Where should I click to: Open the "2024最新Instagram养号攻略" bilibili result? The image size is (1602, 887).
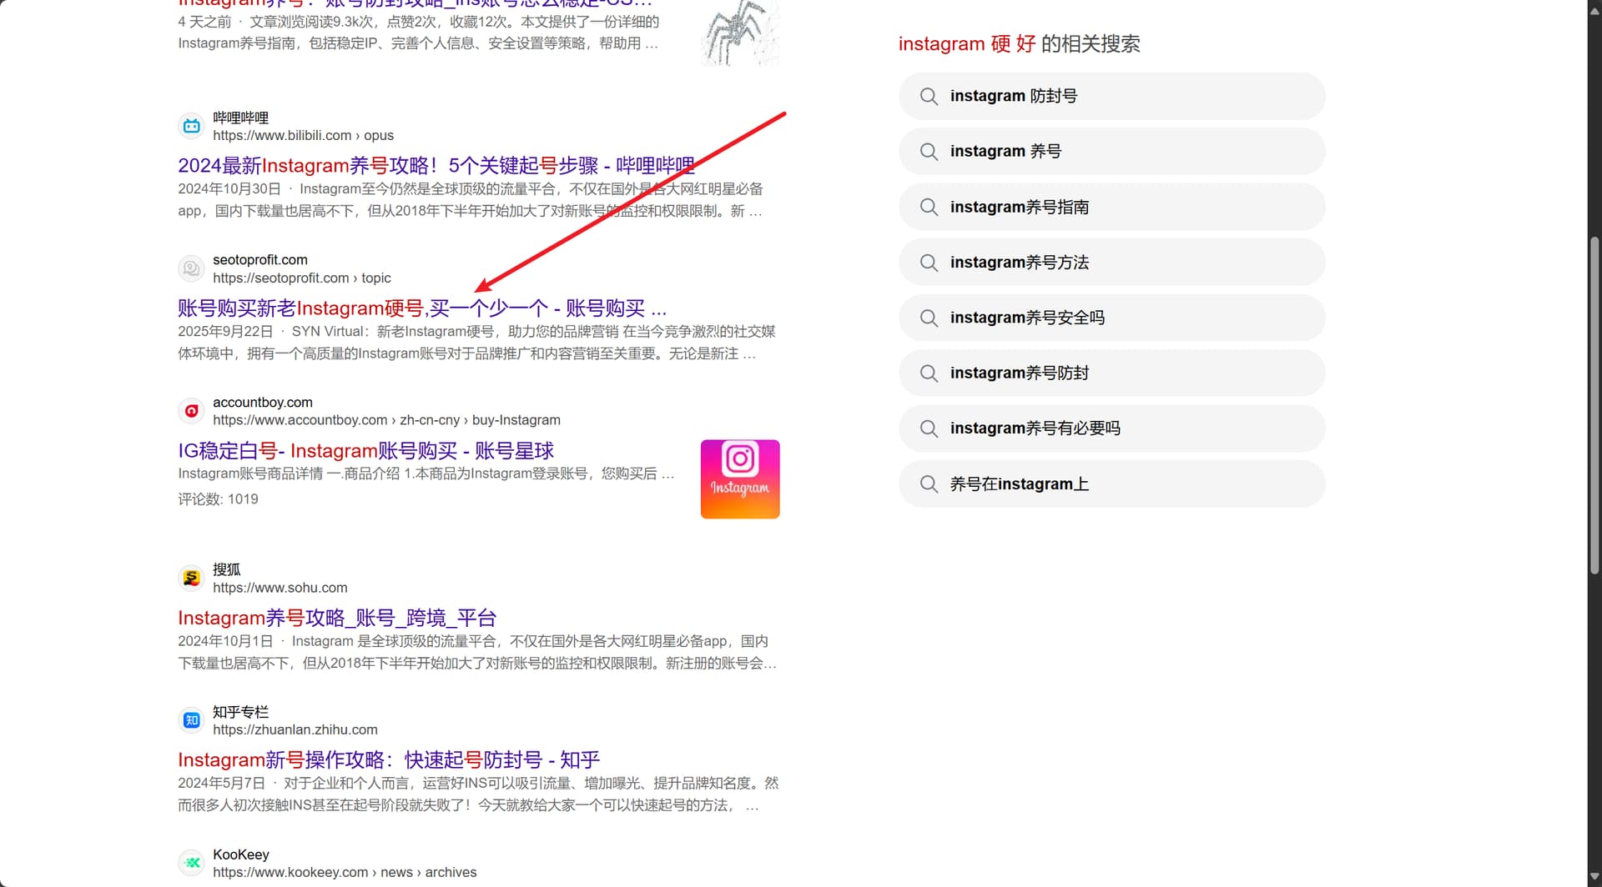pyautogui.click(x=436, y=166)
